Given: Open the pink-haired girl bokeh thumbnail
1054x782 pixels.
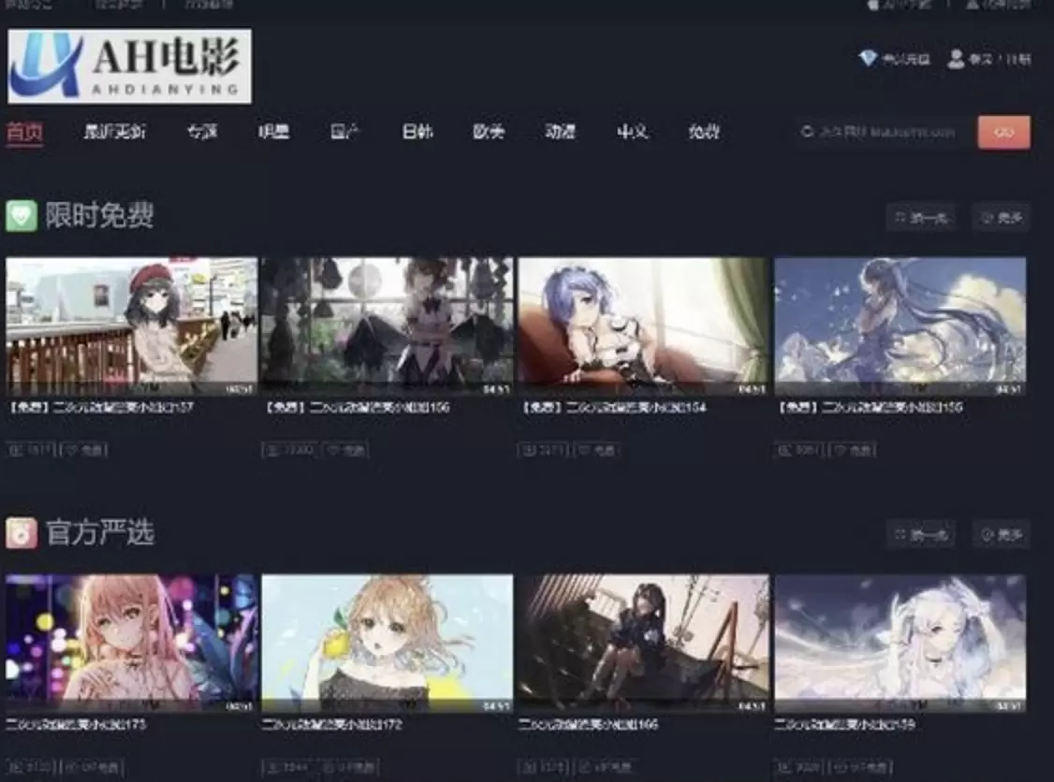Looking at the screenshot, I should pyautogui.click(x=132, y=643).
